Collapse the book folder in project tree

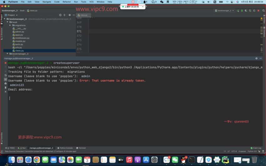point(7,22)
